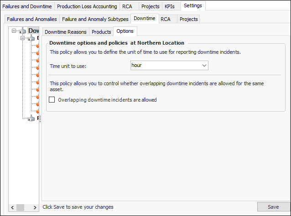Collapse the second-level tree node
This screenshot has width=291, height=216.
tap(22, 39)
